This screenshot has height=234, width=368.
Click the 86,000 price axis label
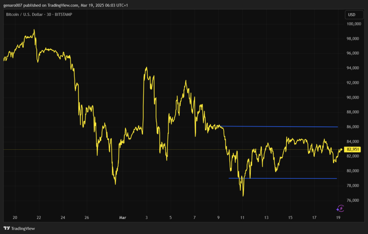354,127
